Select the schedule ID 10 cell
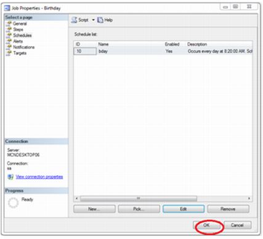Viewport: 263px width, 239px height. click(x=85, y=51)
